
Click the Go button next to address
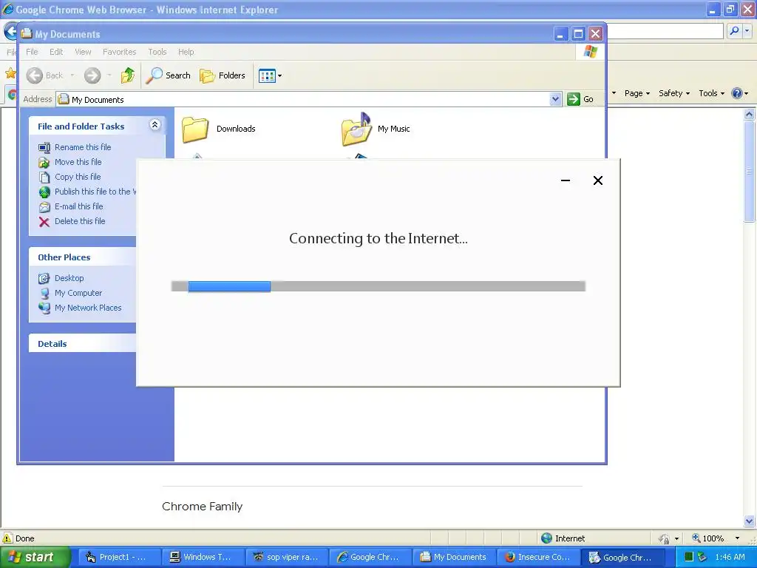580,99
